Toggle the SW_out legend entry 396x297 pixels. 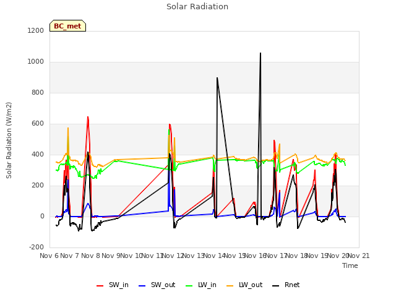tap(157, 285)
